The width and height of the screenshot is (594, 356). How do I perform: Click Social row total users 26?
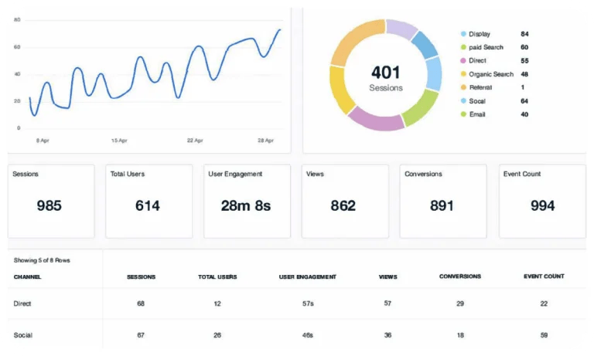tap(217, 335)
